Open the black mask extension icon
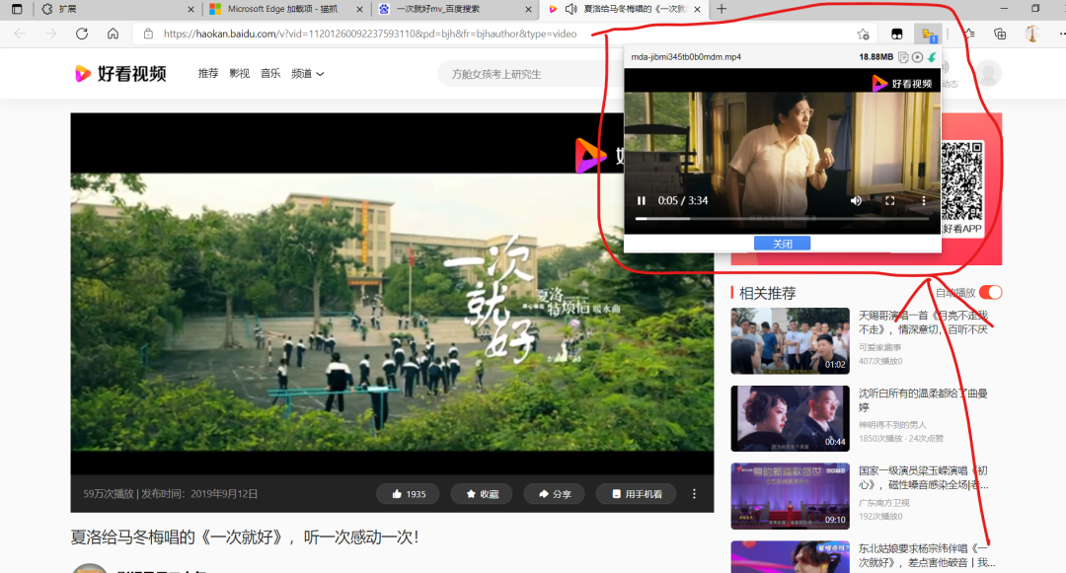Screen dimensions: 1066x573 (896, 34)
